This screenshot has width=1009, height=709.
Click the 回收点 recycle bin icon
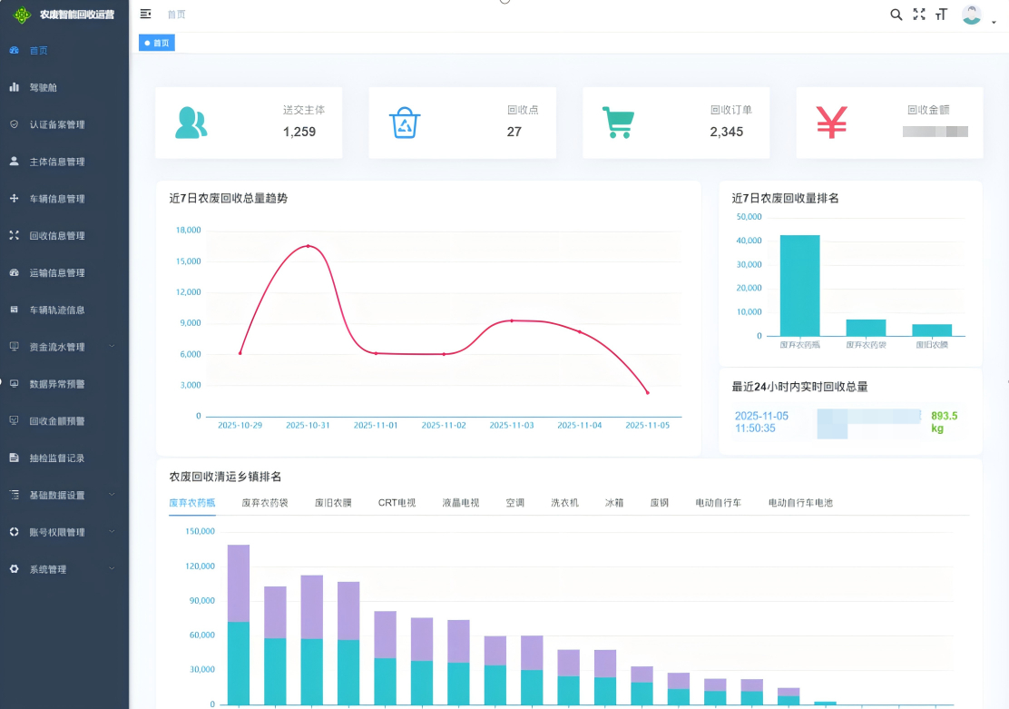(405, 123)
